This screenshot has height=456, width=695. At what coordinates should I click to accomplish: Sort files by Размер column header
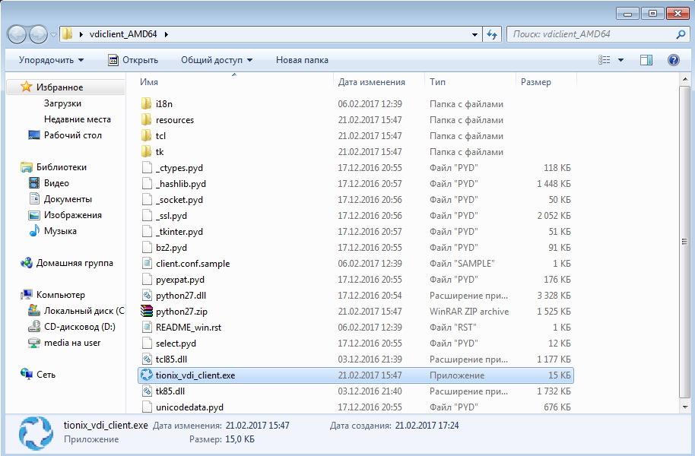tap(536, 82)
